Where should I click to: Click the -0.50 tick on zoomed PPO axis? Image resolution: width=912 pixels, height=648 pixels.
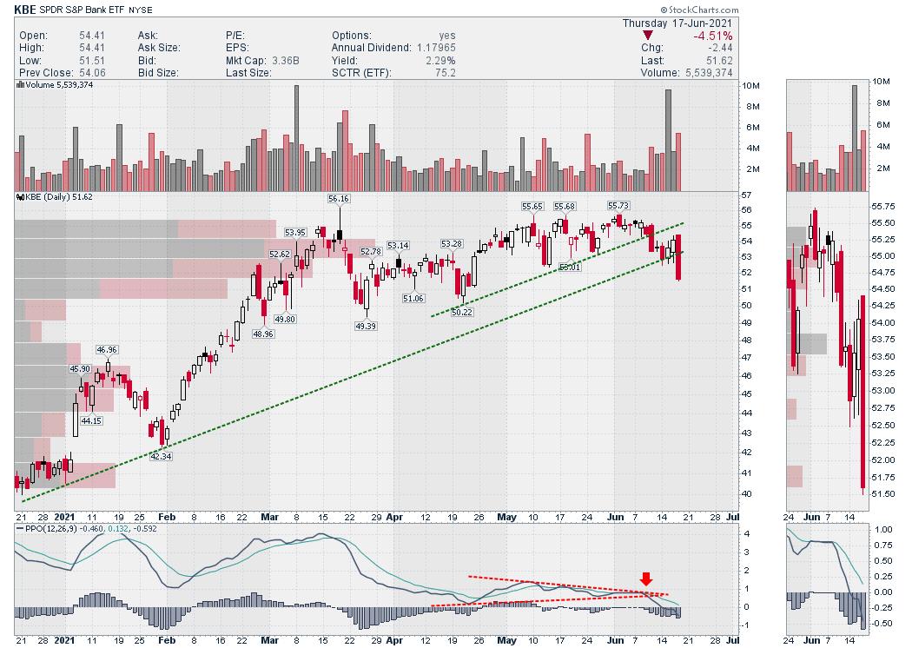(882, 623)
